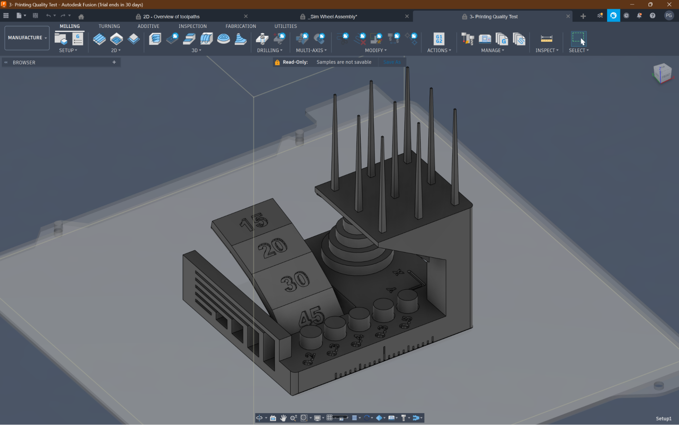679x425 pixels.
Task: Collapse the BROWSER panel arrows
Action: click(6, 63)
